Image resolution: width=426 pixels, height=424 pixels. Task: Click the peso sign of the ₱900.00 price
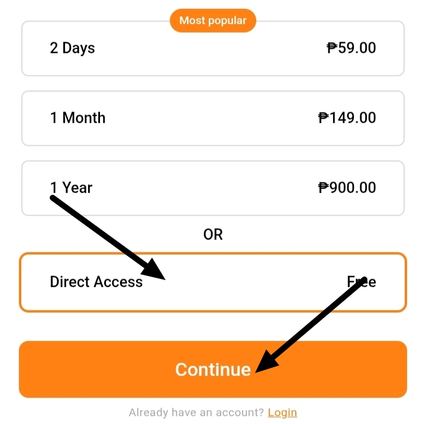point(324,188)
